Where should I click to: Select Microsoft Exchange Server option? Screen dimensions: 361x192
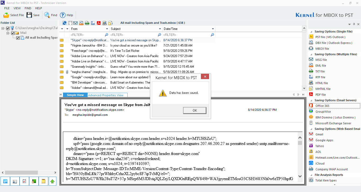[x=333, y=123]
